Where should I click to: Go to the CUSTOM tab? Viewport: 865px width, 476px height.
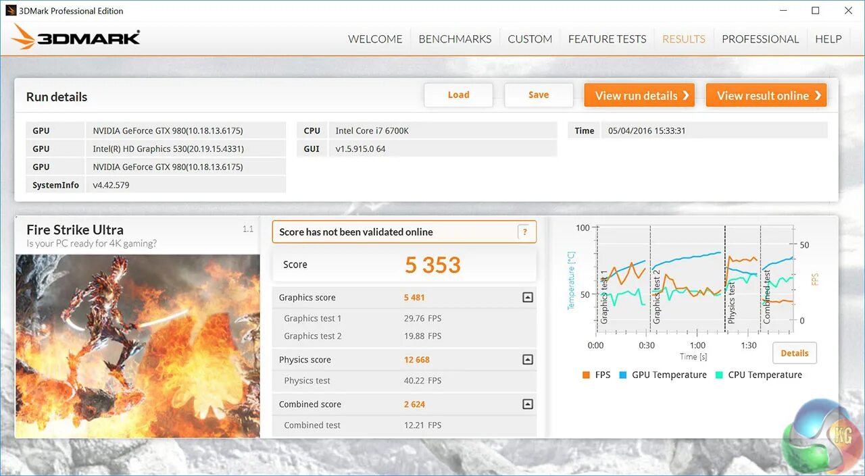pos(530,39)
